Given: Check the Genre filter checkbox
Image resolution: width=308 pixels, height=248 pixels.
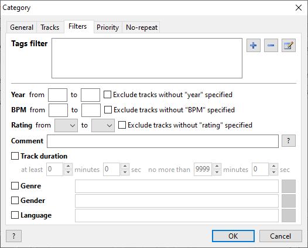Looking at the screenshot, I should click(15, 185).
